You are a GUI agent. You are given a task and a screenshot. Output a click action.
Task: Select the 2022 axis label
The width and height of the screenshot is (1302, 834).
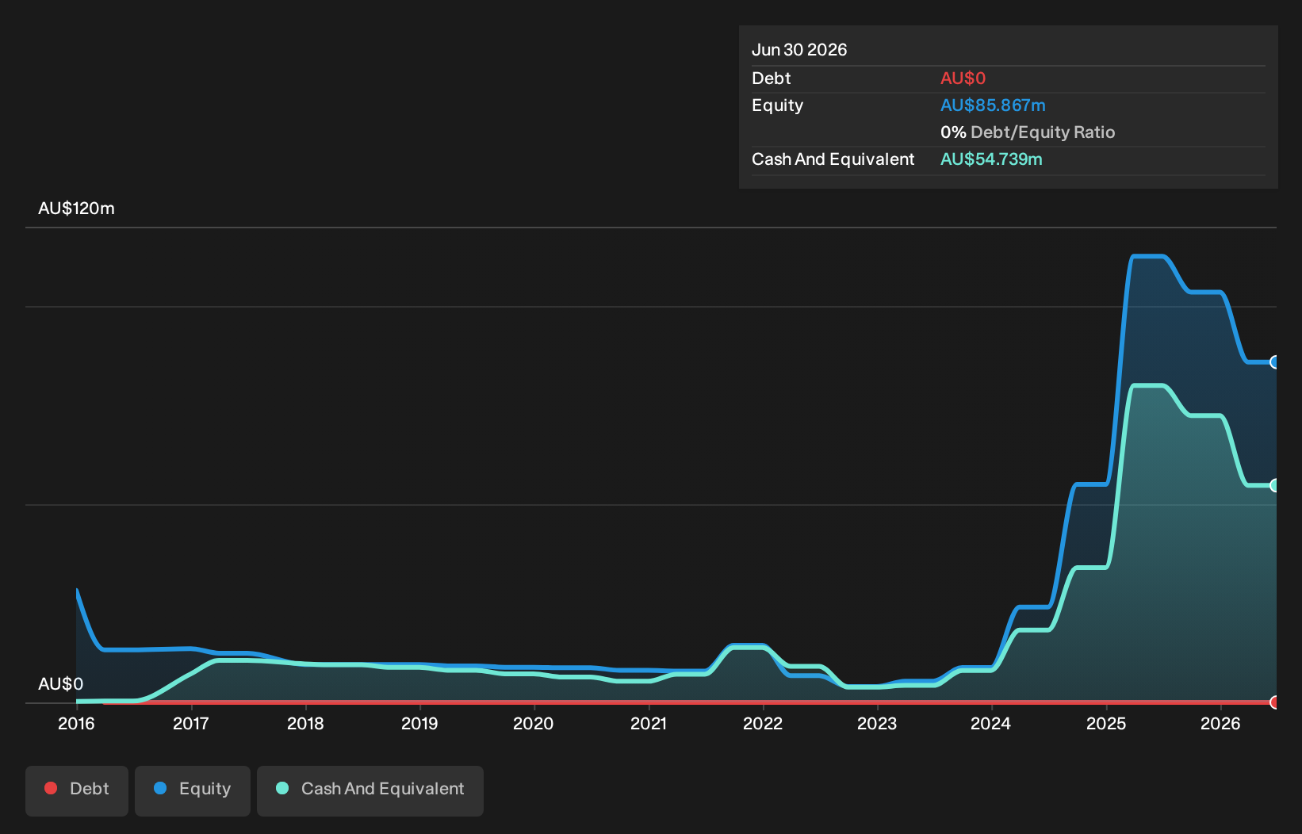click(x=763, y=723)
